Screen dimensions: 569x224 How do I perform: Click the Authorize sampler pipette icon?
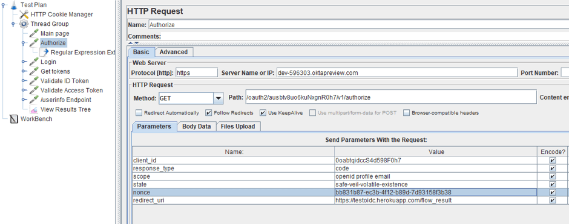34,43
